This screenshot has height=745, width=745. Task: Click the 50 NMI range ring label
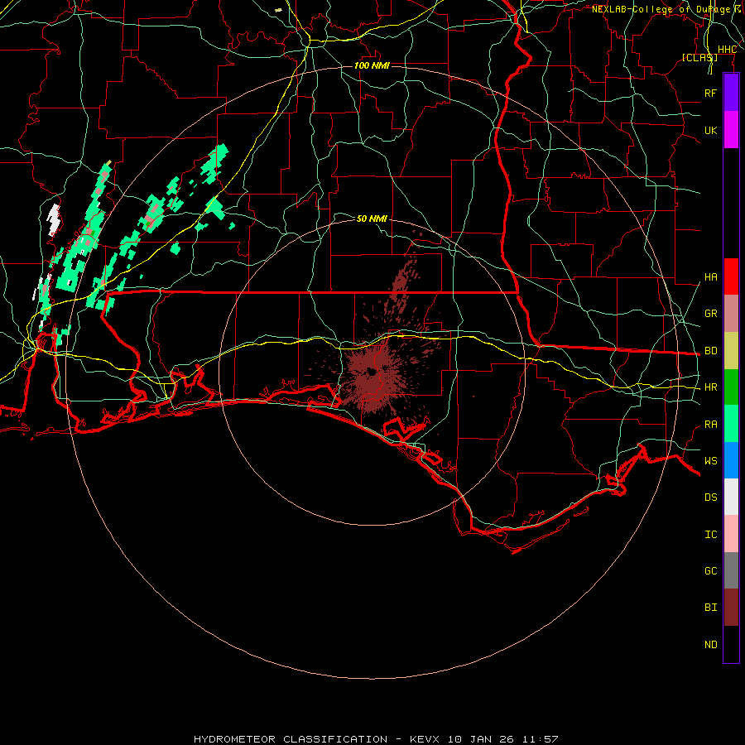pos(372,219)
